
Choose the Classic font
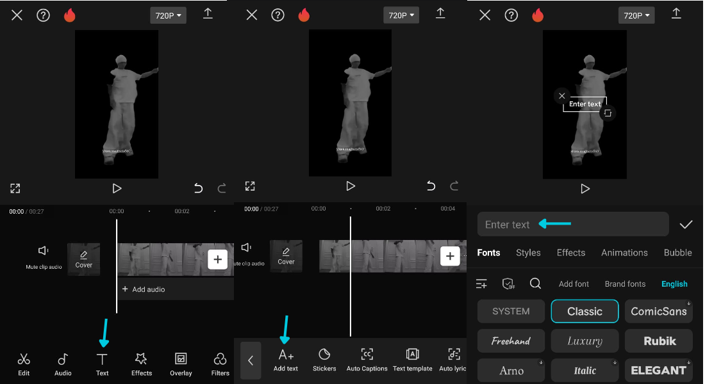pos(585,311)
